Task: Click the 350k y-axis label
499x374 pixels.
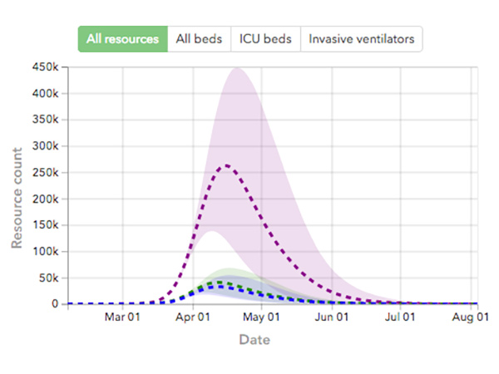Action: tap(43, 120)
